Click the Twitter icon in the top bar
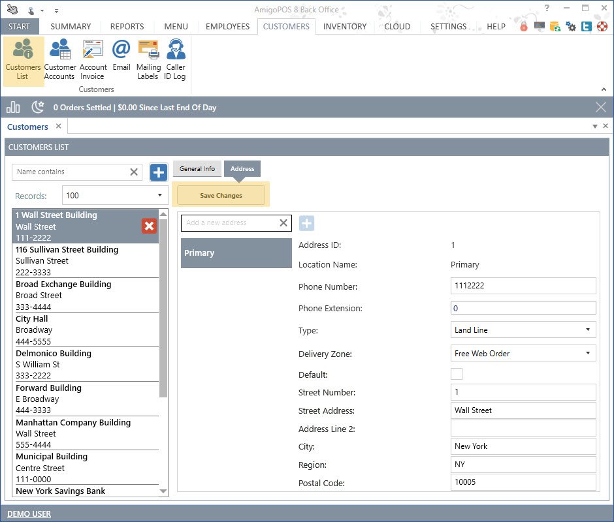The image size is (614, 522). pyautogui.click(x=586, y=27)
